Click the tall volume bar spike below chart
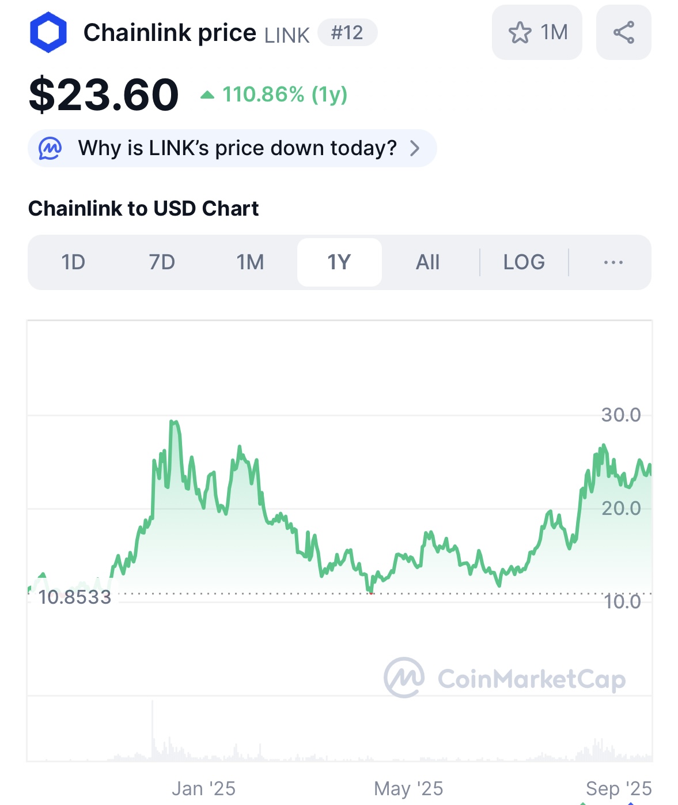This screenshot has height=805, width=678. coord(153,729)
